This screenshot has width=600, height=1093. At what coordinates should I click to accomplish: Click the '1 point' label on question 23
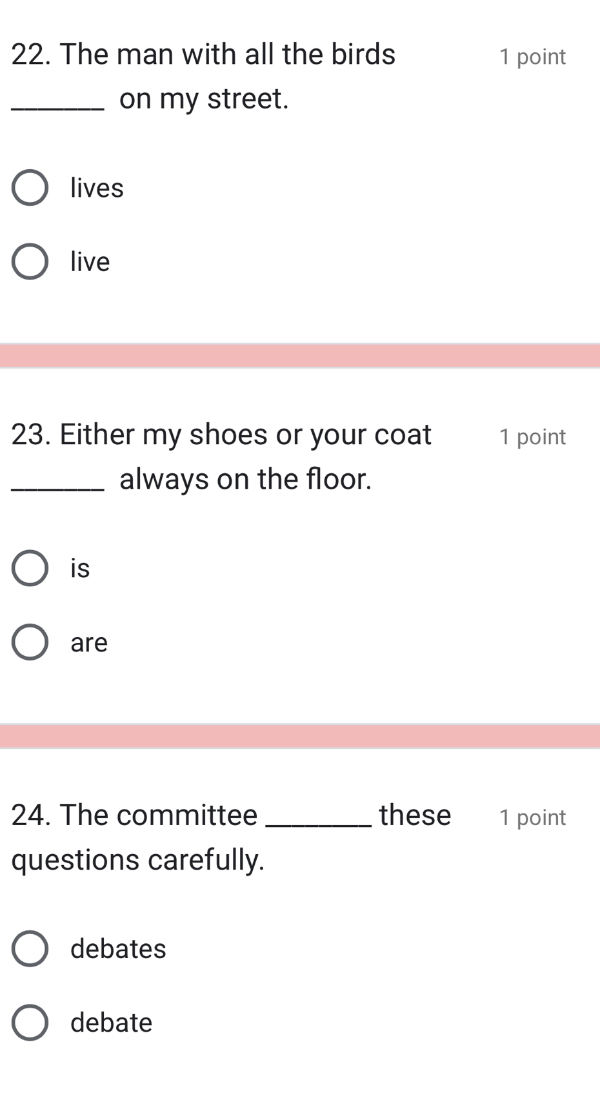click(x=532, y=437)
